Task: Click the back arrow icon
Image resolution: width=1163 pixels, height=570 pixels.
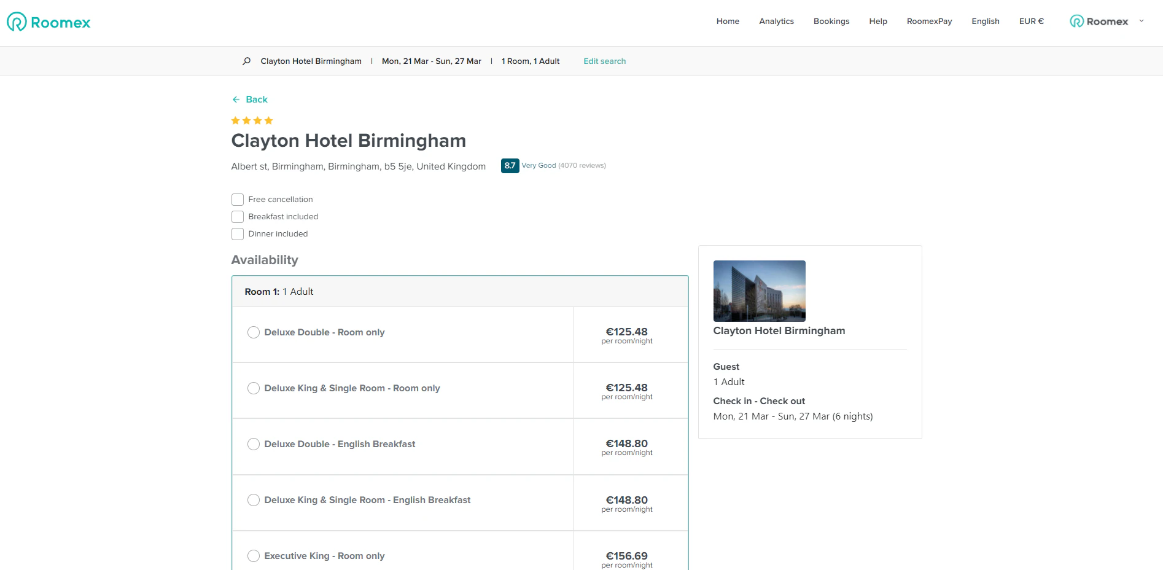Action: click(236, 100)
